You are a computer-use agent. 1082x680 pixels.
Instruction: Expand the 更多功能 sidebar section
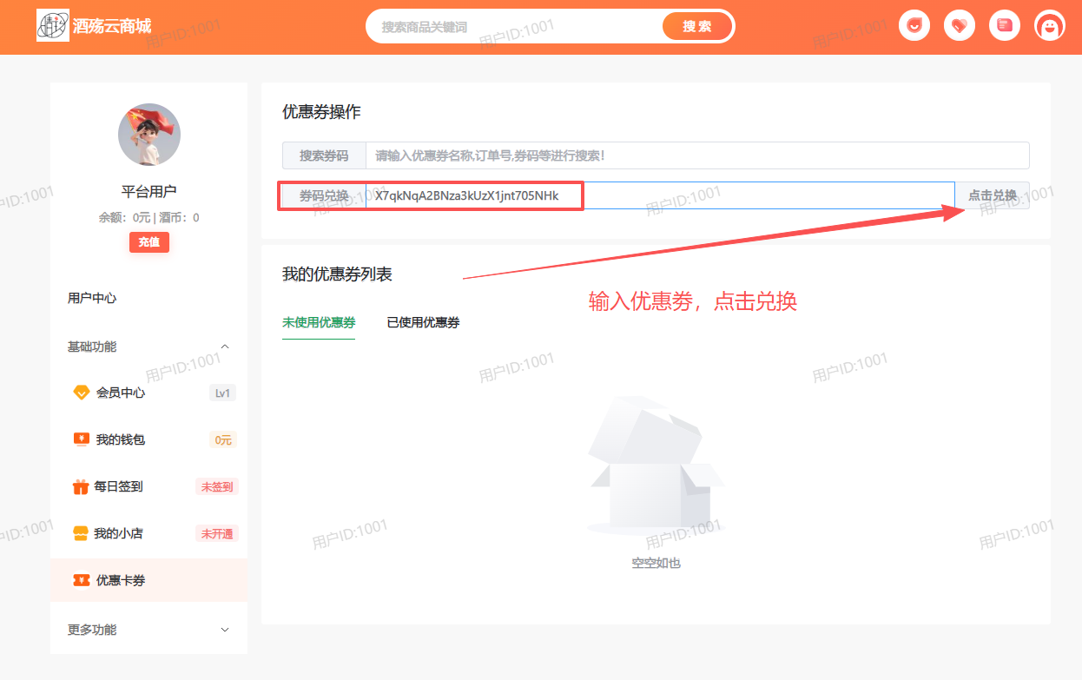(x=224, y=629)
